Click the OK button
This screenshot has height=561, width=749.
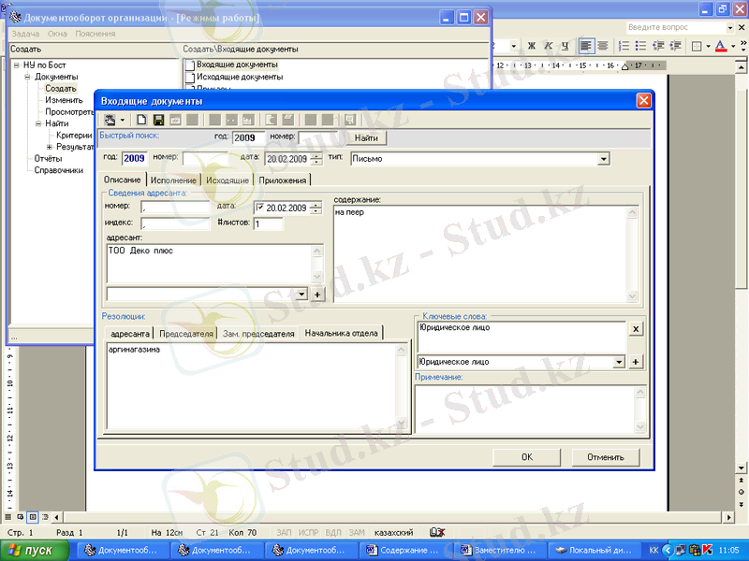click(526, 457)
